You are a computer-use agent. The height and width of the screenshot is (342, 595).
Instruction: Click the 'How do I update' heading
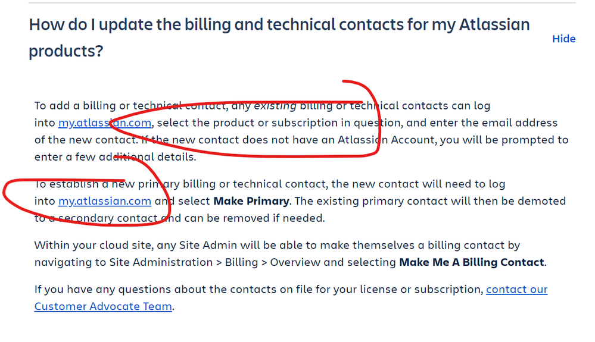pyautogui.click(x=279, y=37)
